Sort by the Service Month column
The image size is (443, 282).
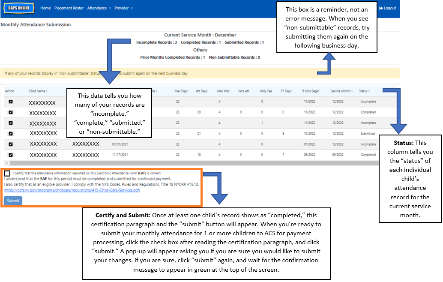pyautogui.click(x=341, y=91)
